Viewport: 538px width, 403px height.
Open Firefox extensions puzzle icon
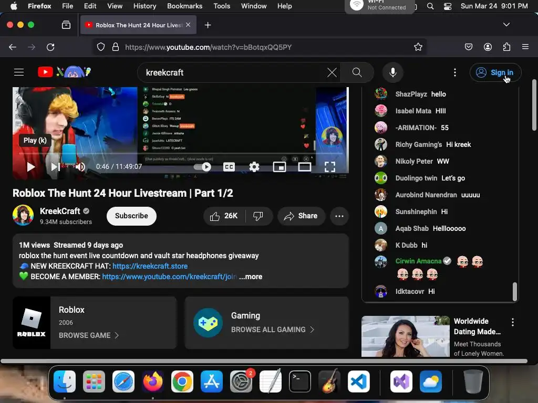[x=506, y=47]
